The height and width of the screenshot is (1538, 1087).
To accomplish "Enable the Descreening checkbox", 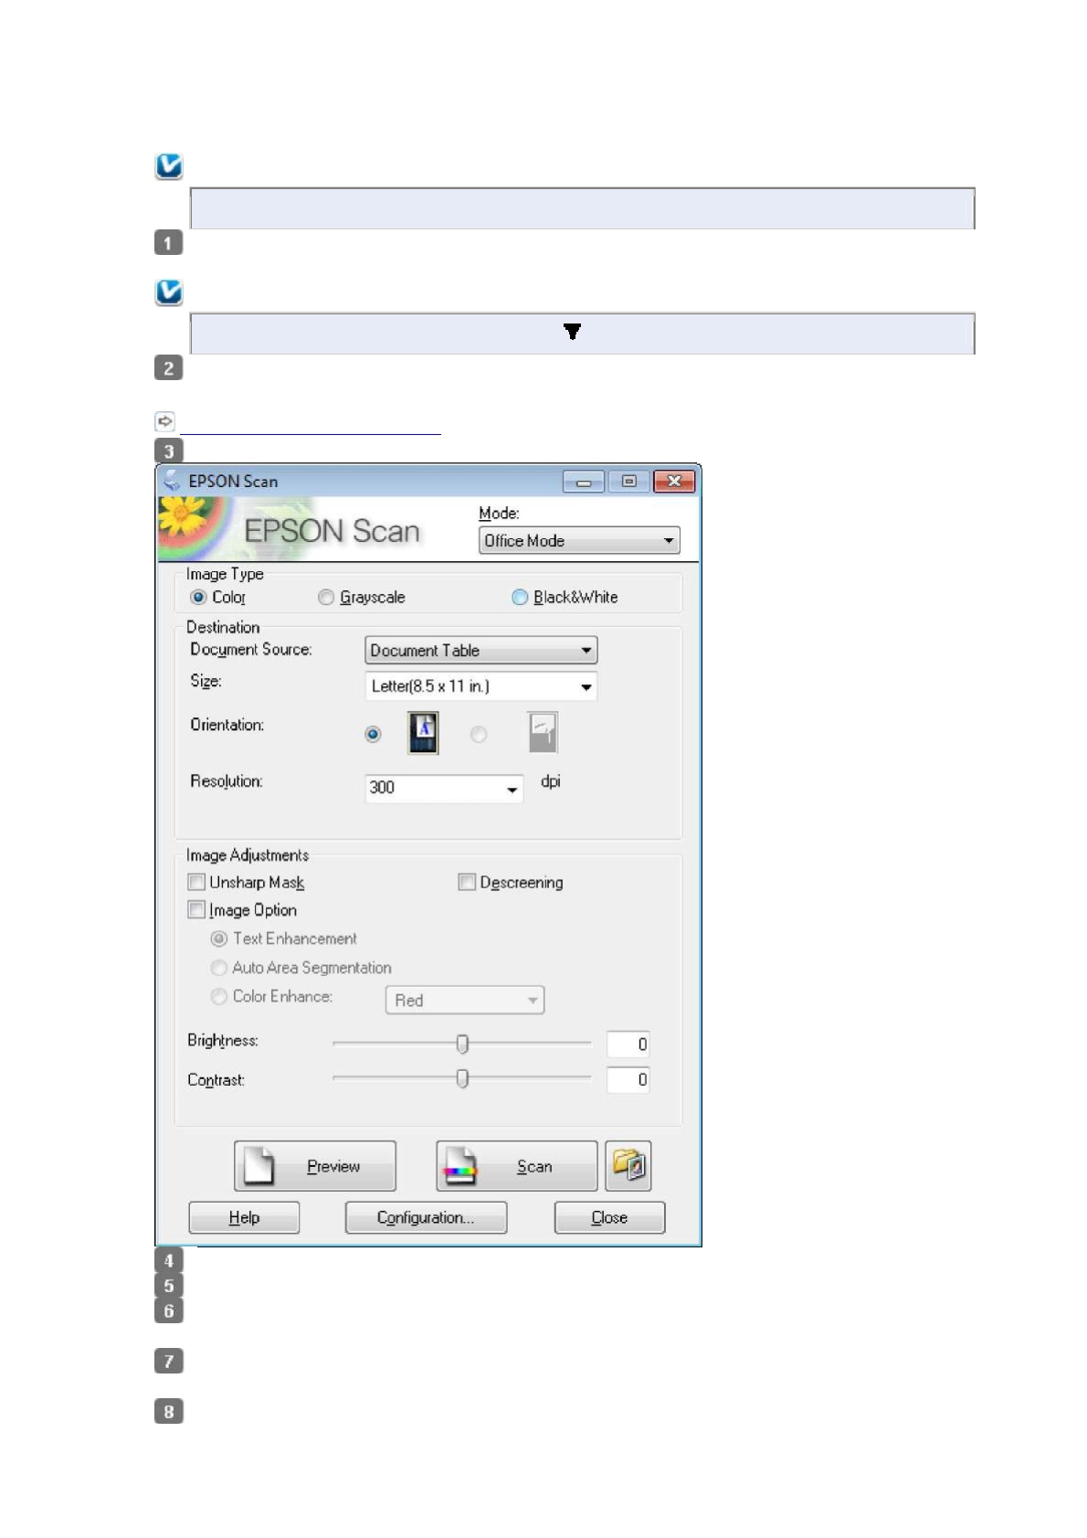I will coord(467,882).
